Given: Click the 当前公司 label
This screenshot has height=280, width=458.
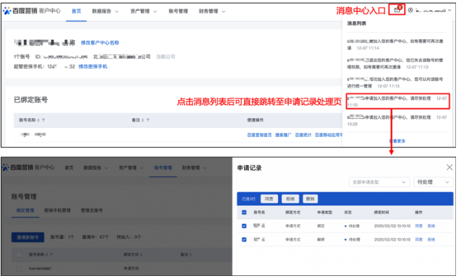Looking at the screenshot, I should tap(166, 57).
